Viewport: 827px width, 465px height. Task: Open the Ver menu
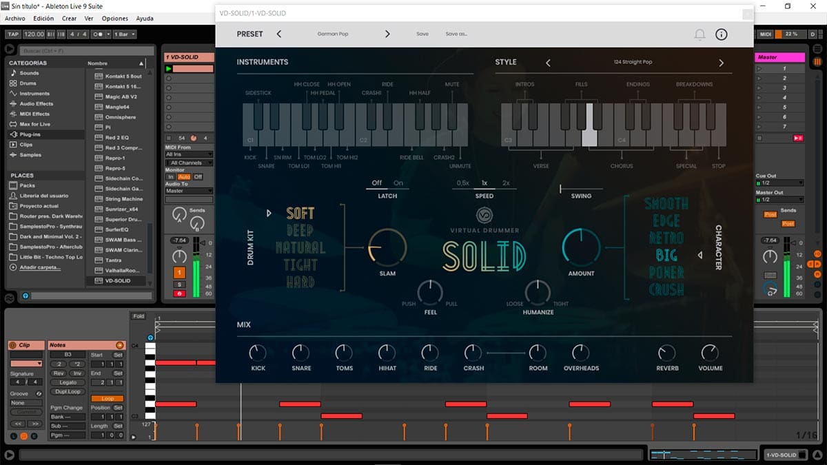point(90,19)
